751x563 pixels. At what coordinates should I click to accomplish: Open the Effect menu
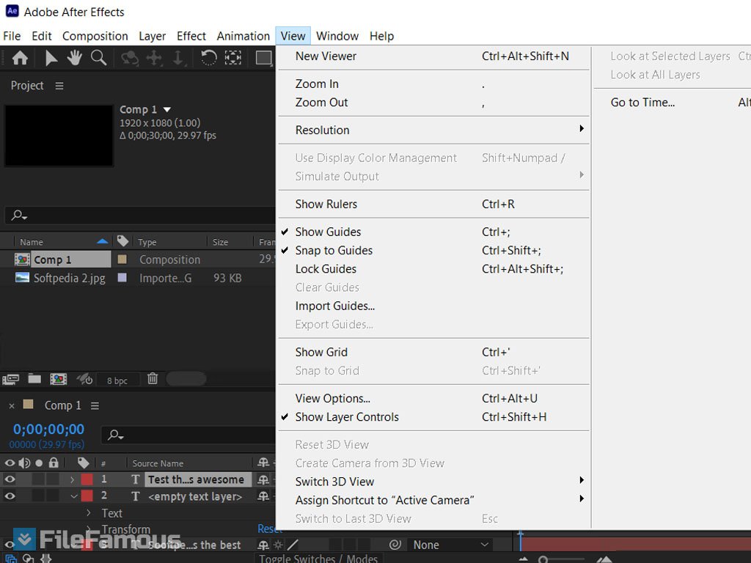[x=191, y=37]
